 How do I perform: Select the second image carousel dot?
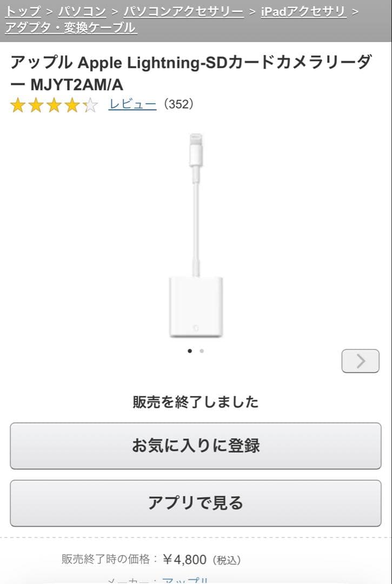point(202,350)
